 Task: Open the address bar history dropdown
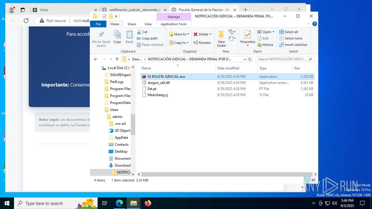point(245,59)
